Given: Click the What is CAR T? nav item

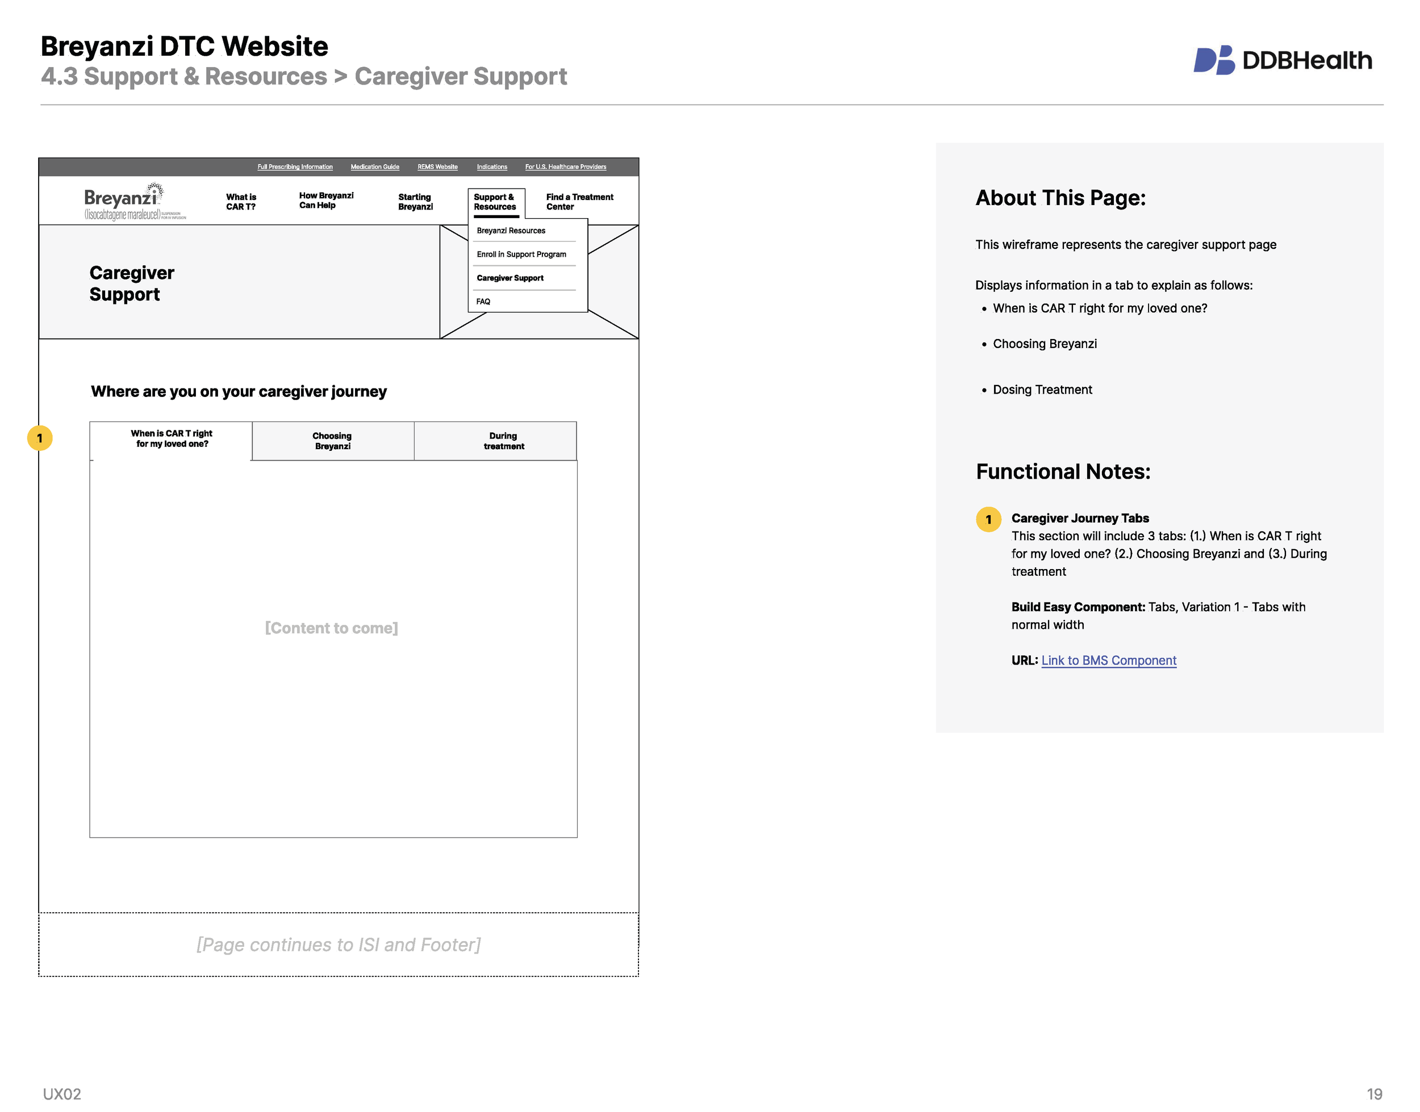Looking at the screenshot, I should point(240,202).
